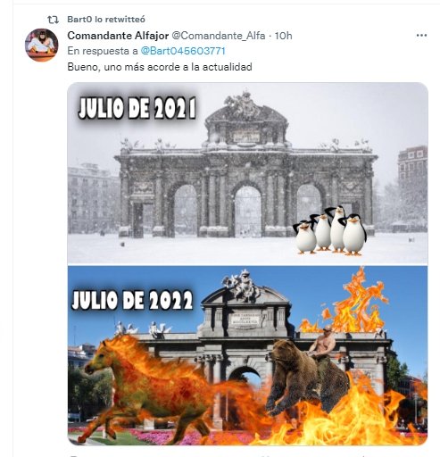Click the flaming horse in the meme
This screenshot has height=457, width=440.
[x=154, y=386]
